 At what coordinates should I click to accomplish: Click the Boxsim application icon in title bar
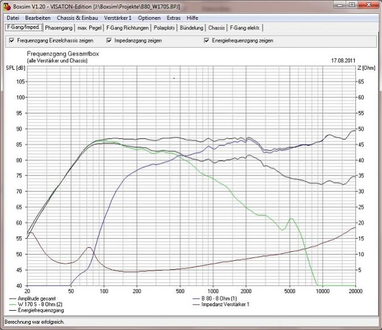pyautogui.click(x=6, y=6)
